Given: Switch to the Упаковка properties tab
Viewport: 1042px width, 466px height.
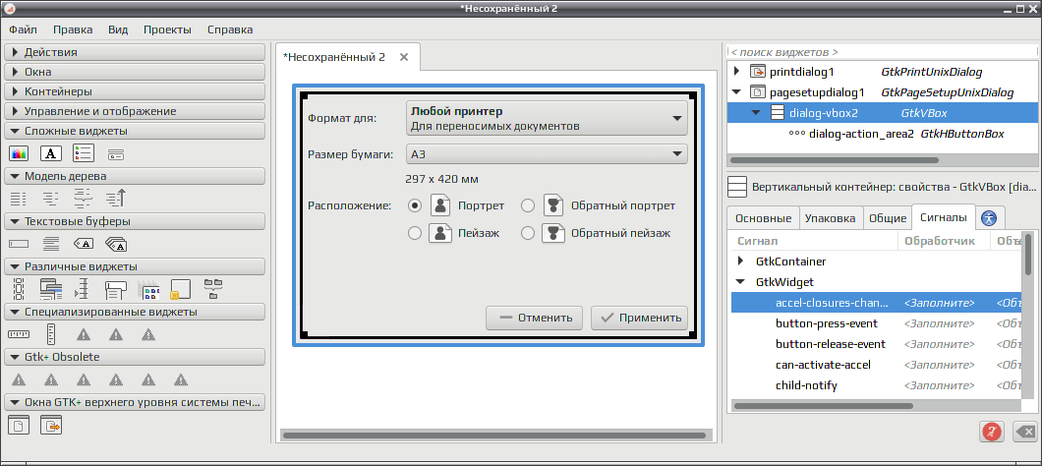Looking at the screenshot, I should 830,218.
